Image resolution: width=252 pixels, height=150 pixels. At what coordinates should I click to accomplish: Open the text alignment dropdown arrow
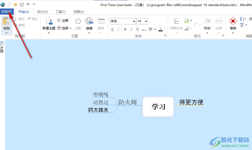click(155, 29)
